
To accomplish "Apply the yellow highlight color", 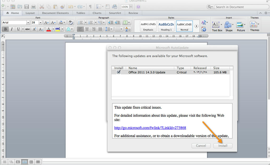I will [x=58, y=29].
